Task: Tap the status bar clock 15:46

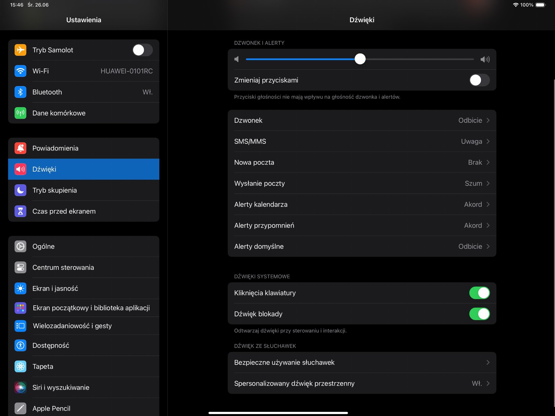Action: pos(16,5)
